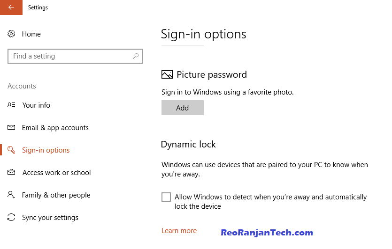Image resolution: width=392 pixels, height=249 pixels.
Task: Click the Email envelope icon
Action: point(11,127)
